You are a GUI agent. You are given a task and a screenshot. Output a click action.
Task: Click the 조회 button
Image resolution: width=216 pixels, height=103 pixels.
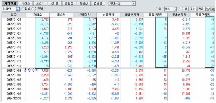pyautogui.click(x=193, y=9)
